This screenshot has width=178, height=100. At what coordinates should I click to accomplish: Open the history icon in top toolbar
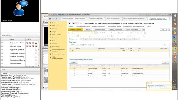[56, 19]
